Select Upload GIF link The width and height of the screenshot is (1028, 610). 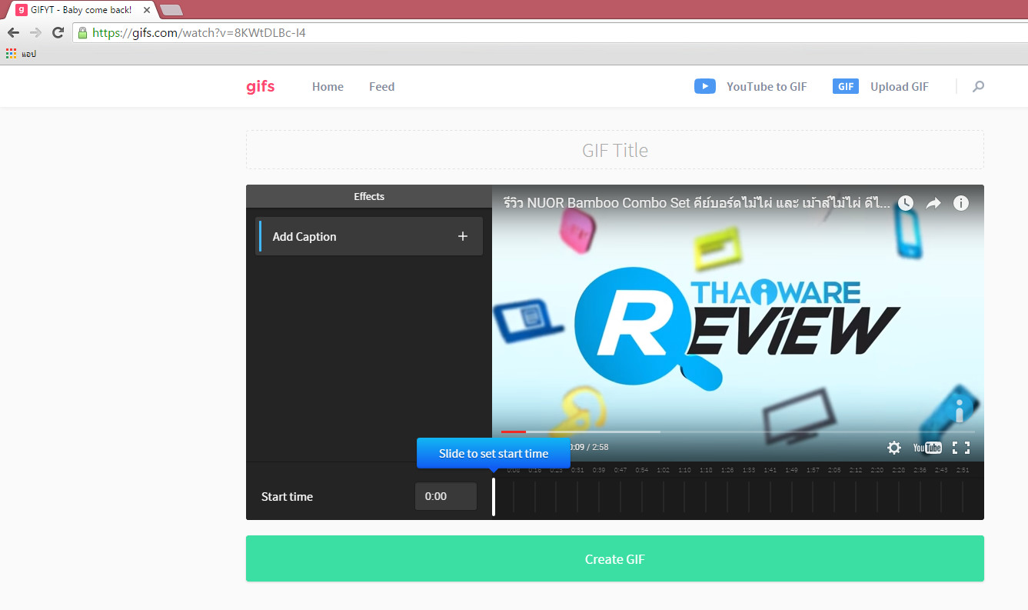coord(900,87)
